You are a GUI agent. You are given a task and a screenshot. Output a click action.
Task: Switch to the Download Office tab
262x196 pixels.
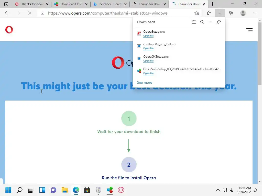point(71,4)
